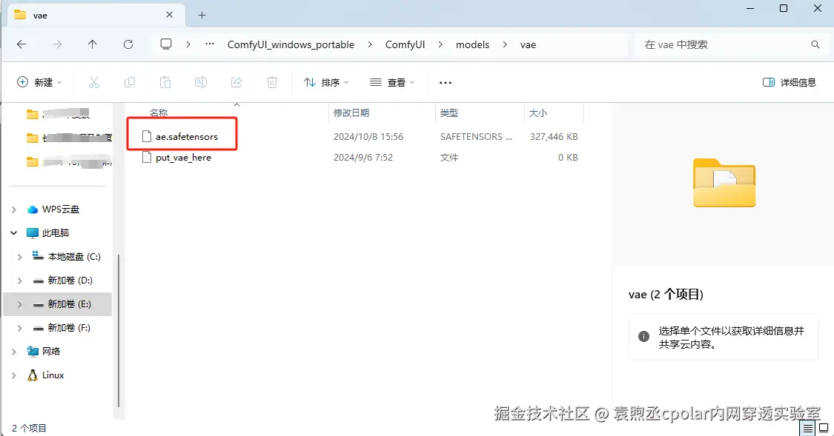
Task: Sort by 类型 column header
Action: pos(449,113)
